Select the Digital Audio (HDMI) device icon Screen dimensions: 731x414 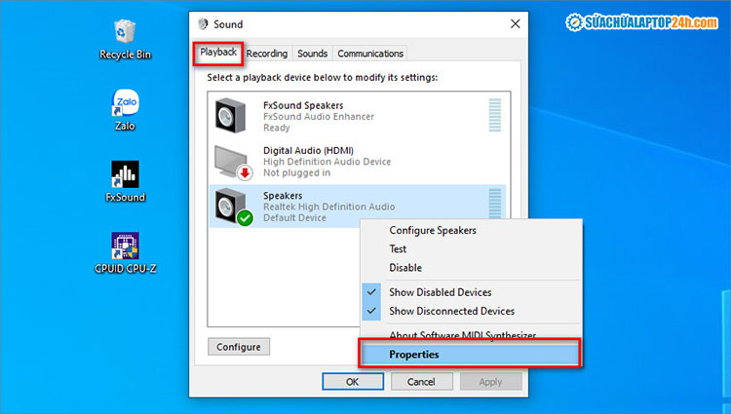point(232,161)
